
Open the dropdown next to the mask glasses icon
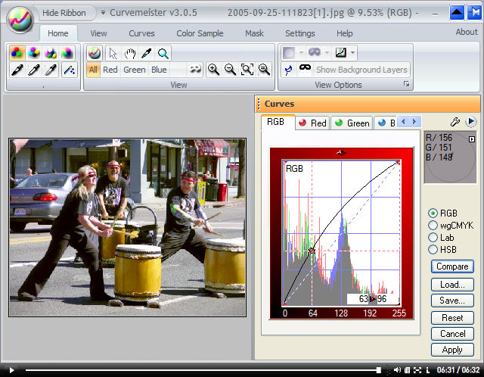coord(327,52)
